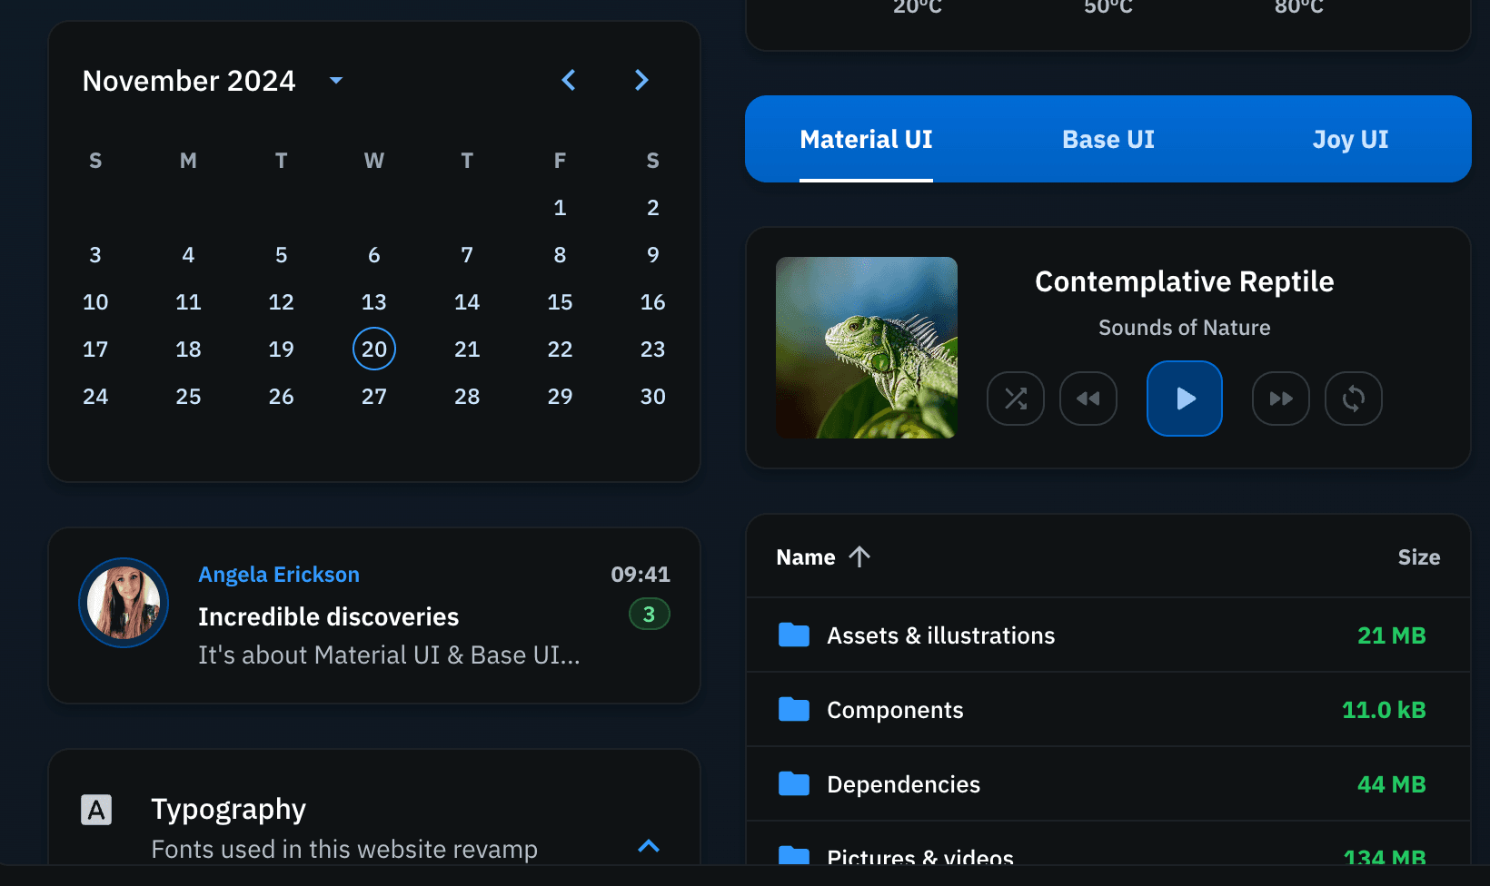Select day 15 in the calendar
Image resolution: width=1490 pixels, height=886 pixels.
click(x=560, y=301)
